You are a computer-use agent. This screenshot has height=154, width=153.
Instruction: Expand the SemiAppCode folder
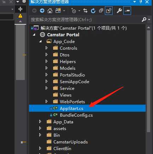46,81
